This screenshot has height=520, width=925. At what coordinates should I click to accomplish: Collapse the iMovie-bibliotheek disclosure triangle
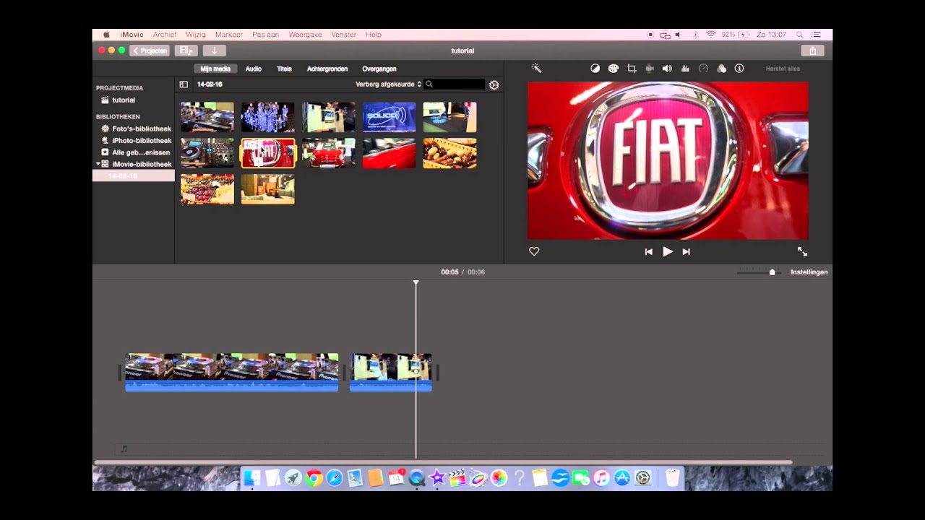[98, 164]
